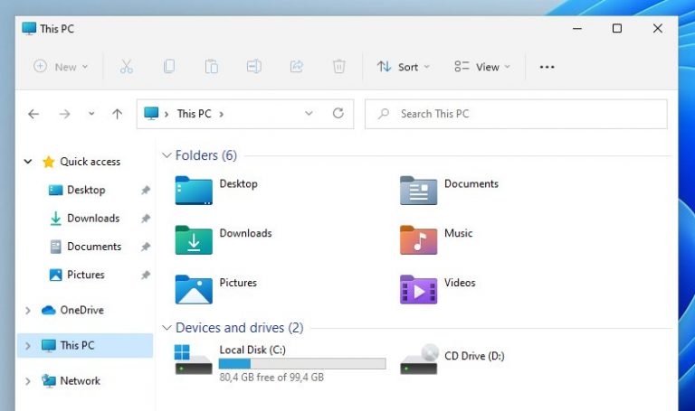Click the pin icon next to sidebar Documents
Image resolution: width=695 pixels, height=411 pixels.
(x=146, y=247)
